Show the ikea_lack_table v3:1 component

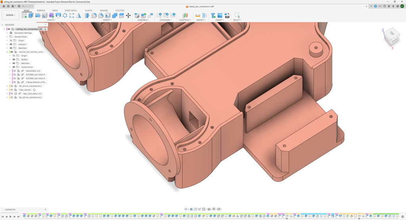tap(11, 94)
